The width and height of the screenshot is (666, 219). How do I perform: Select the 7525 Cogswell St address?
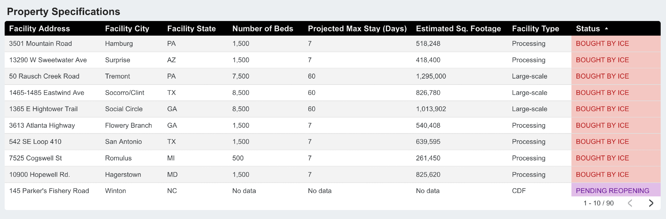[35, 158]
